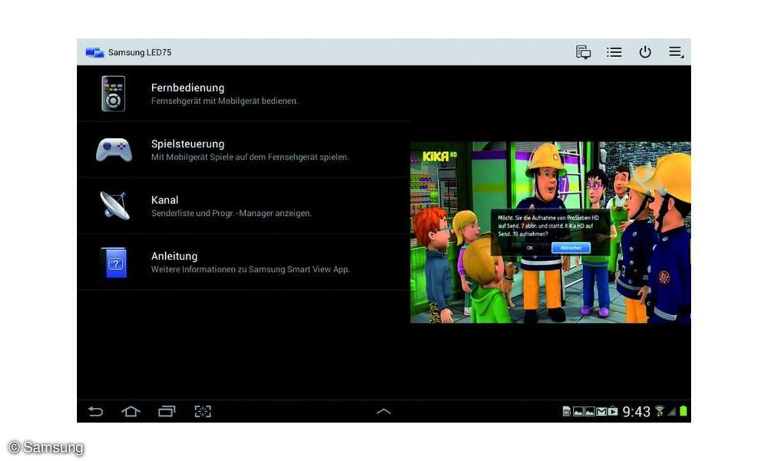768x461 pixels.
Task: Open the channel list icon in top bar
Action: (x=614, y=53)
